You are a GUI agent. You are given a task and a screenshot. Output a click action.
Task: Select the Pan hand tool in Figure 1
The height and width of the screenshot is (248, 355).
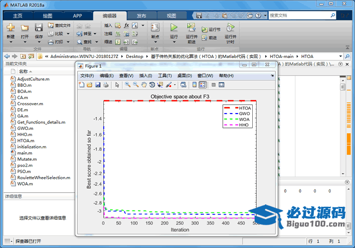coord(143,85)
